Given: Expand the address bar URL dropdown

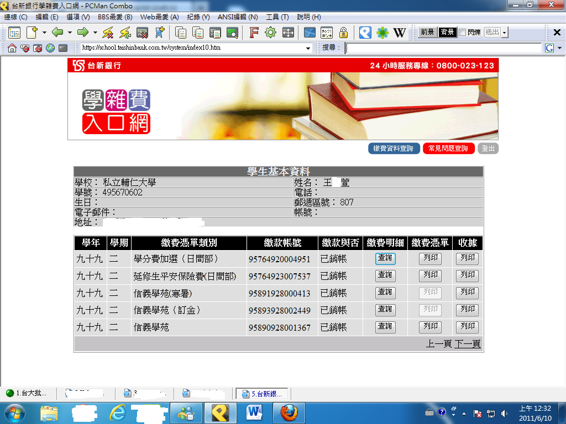Looking at the screenshot, I should [308, 48].
